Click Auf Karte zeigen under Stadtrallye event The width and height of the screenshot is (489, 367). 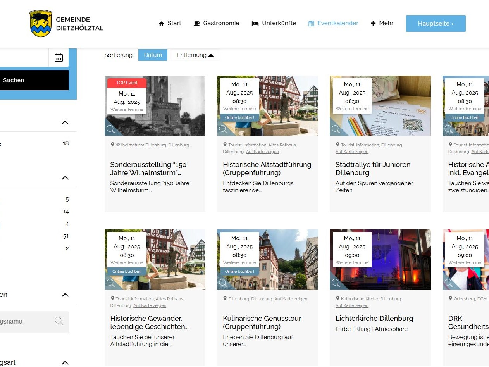[352, 152]
